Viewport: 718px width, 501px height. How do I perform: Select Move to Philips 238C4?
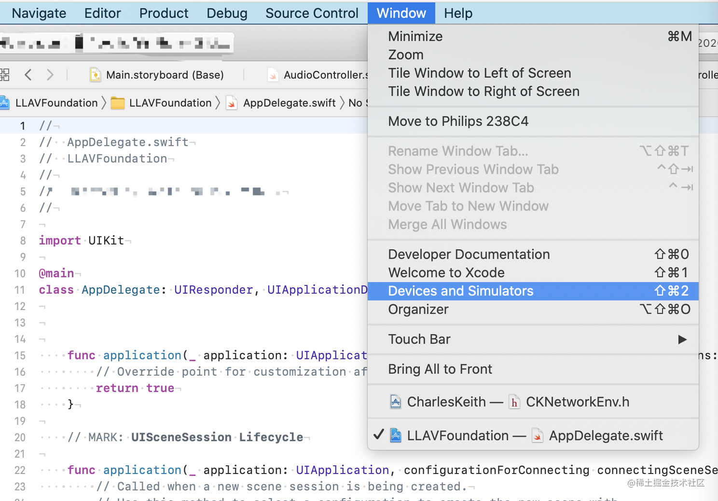click(x=533, y=121)
